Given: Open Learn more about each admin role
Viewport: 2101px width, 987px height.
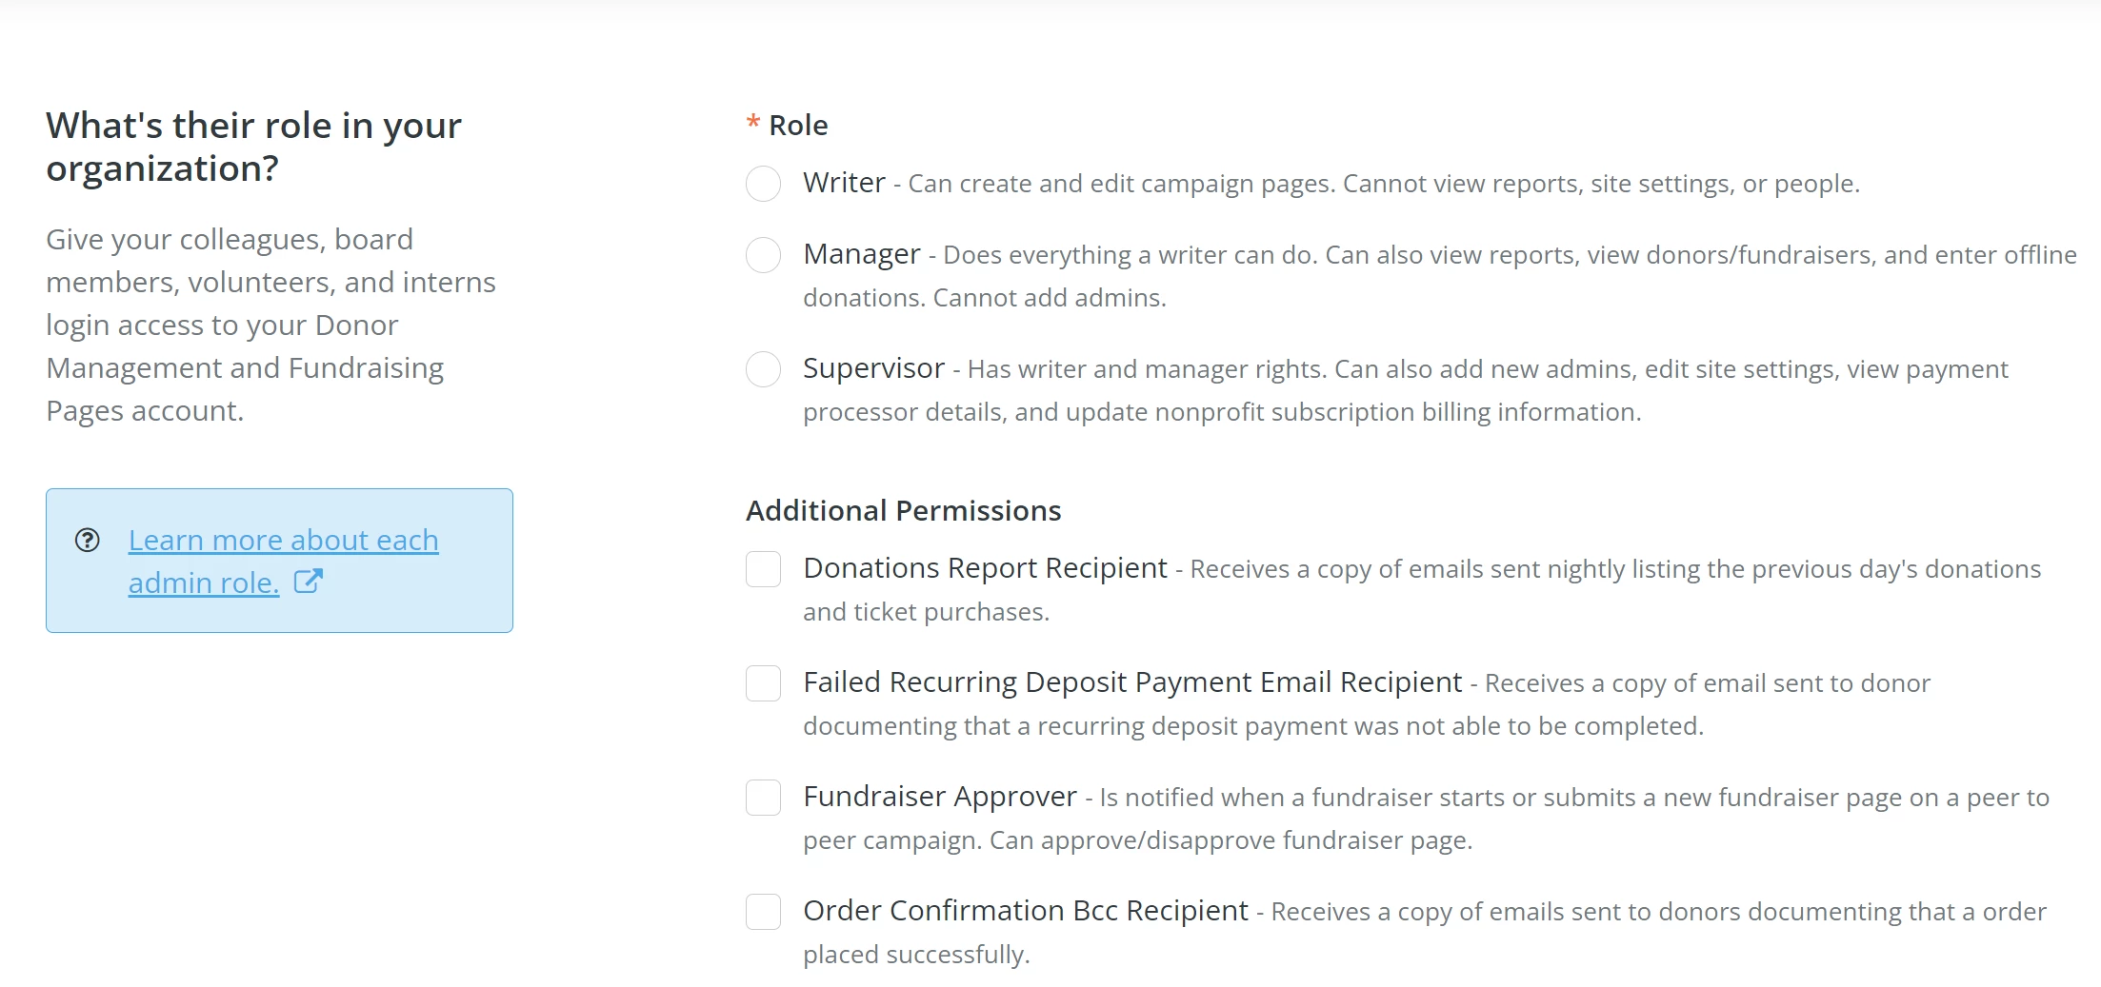Looking at the screenshot, I should (283, 540).
